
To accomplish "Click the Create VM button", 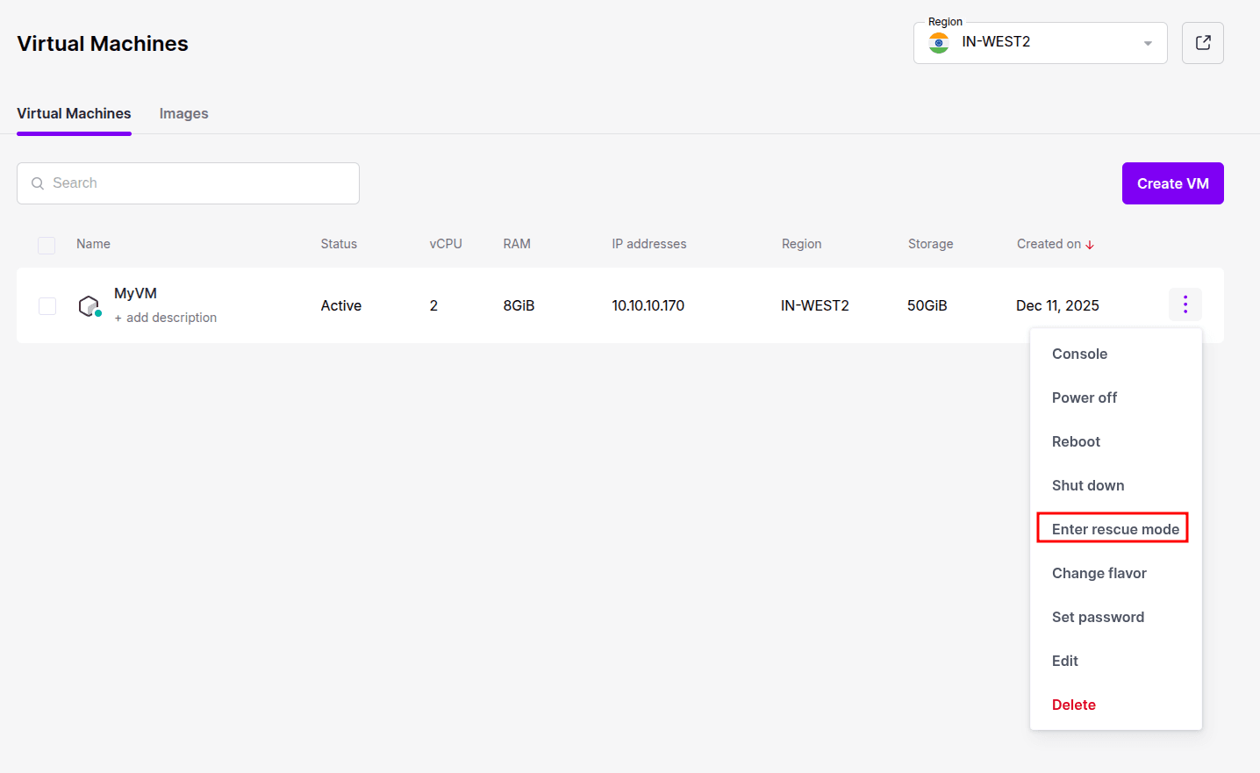I will pos(1173,183).
